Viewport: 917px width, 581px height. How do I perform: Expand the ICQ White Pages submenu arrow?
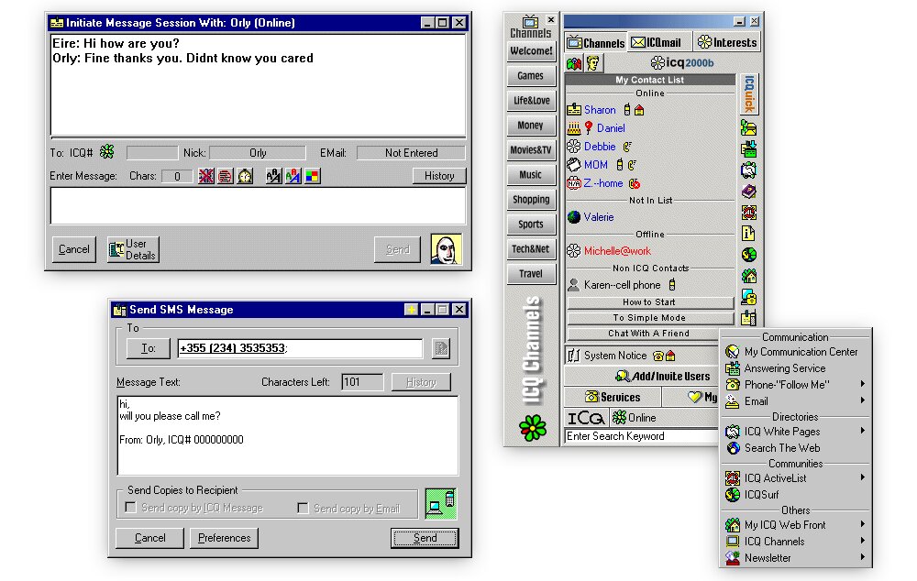(x=863, y=431)
